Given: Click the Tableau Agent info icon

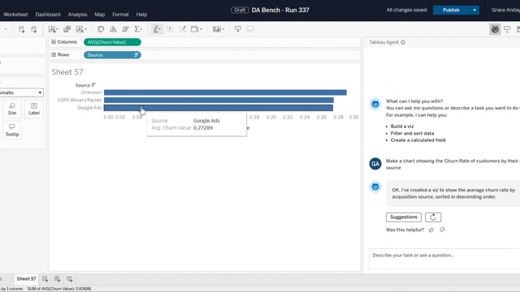Looking at the screenshot, I should pyautogui.click(x=403, y=42).
